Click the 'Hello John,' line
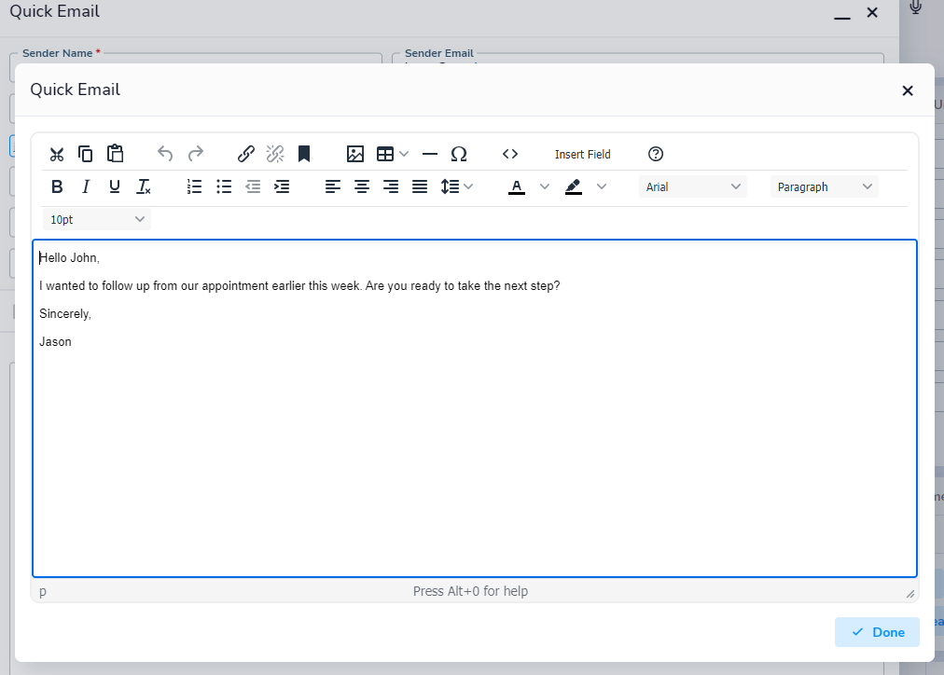This screenshot has height=675, width=944. 69,257
